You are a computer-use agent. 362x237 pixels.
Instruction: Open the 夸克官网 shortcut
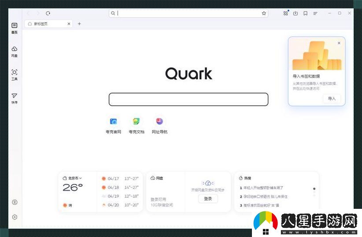pos(113,126)
